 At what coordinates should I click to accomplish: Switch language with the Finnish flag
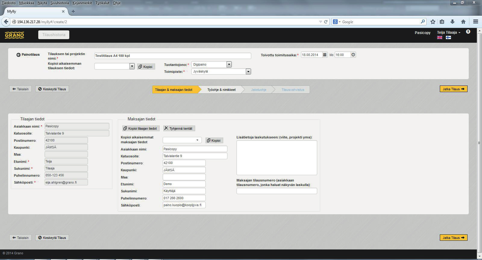[448, 38]
